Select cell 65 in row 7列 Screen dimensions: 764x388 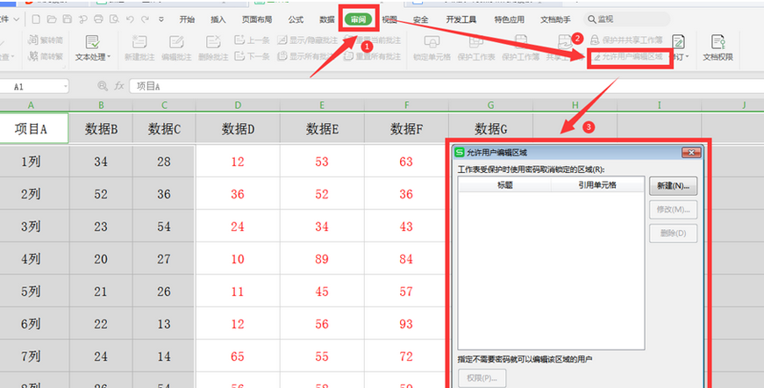[x=238, y=356]
